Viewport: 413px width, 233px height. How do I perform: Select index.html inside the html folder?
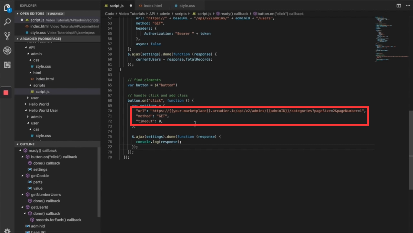click(57, 79)
